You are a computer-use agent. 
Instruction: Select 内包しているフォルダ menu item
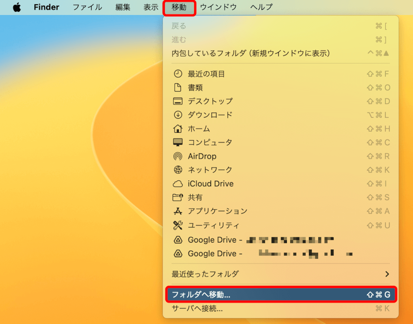[251, 53]
